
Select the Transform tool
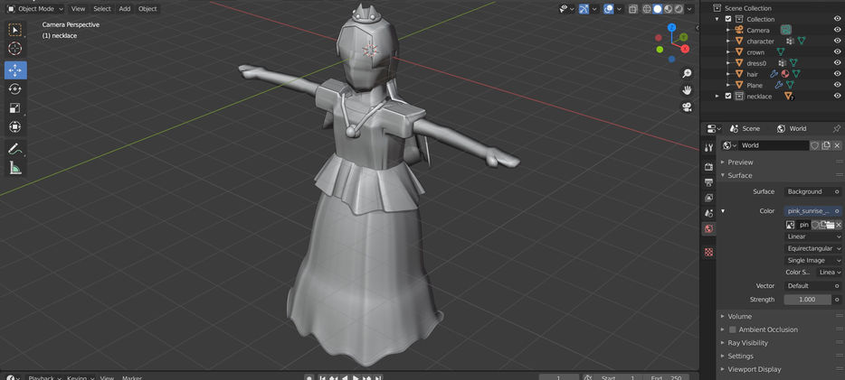[x=15, y=127]
